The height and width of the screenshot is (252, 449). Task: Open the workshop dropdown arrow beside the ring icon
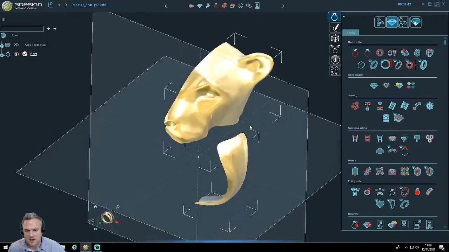[344, 16]
